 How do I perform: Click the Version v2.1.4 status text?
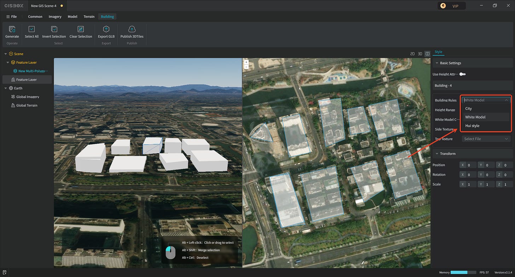(503, 272)
